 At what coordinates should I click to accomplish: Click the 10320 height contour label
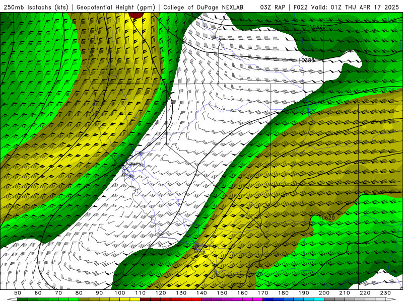[x=318, y=27]
